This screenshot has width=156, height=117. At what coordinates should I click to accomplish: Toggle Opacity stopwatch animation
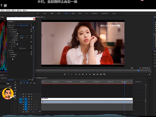pos(11,36)
